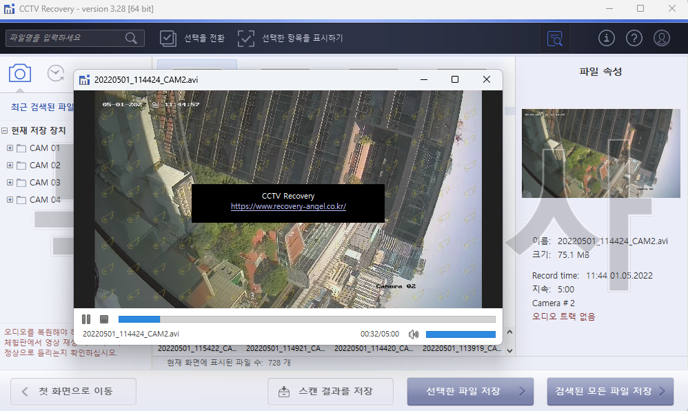The width and height of the screenshot is (688, 411).
Task: Adjust the player volume slider
Action: tap(461, 334)
